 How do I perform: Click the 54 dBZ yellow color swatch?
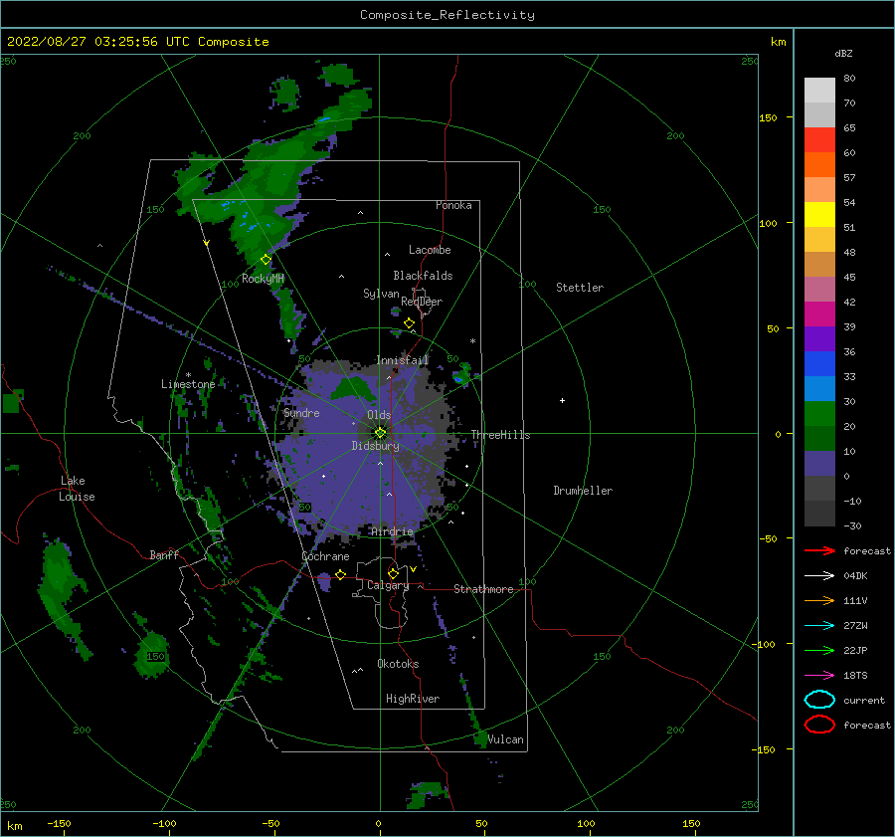click(x=819, y=214)
